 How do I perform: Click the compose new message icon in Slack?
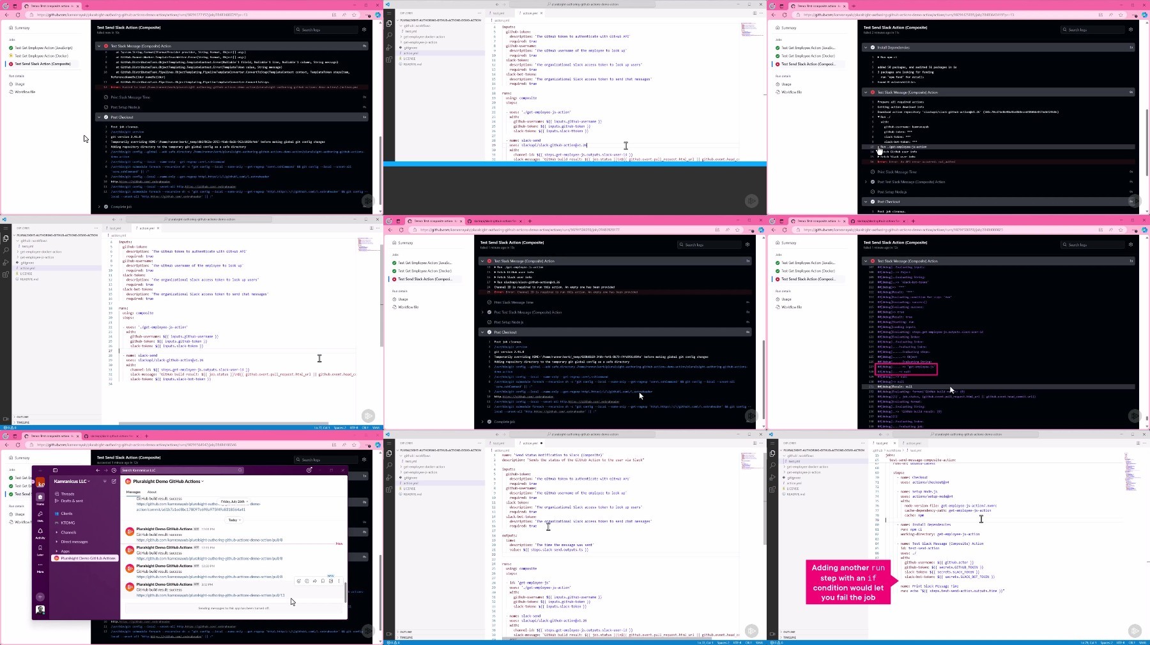click(x=114, y=481)
